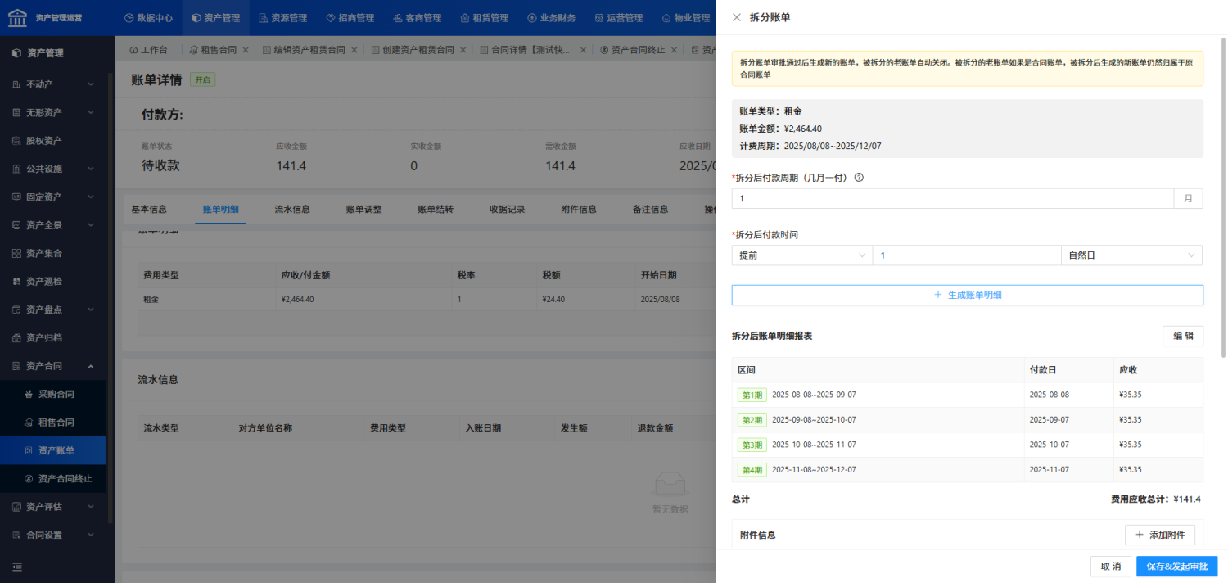Click the 固定资产 sidebar icon
Image resolution: width=1228 pixels, height=583 pixels.
point(16,197)
